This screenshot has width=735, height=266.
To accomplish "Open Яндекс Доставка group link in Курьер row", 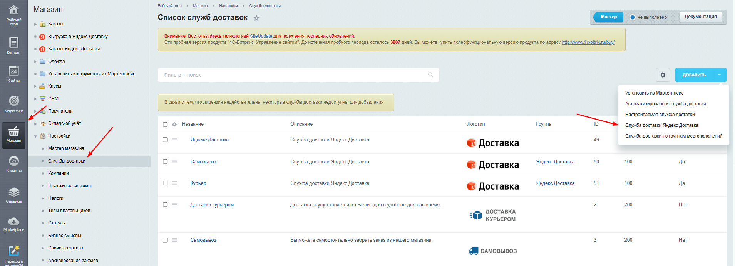I will tap(555, 183).
